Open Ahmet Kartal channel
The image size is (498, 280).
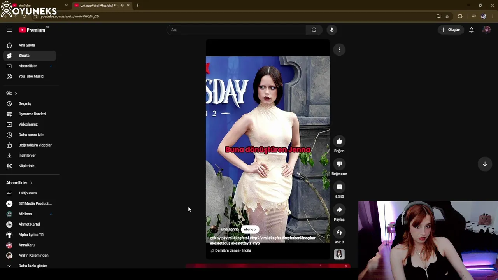pos(30,224)
